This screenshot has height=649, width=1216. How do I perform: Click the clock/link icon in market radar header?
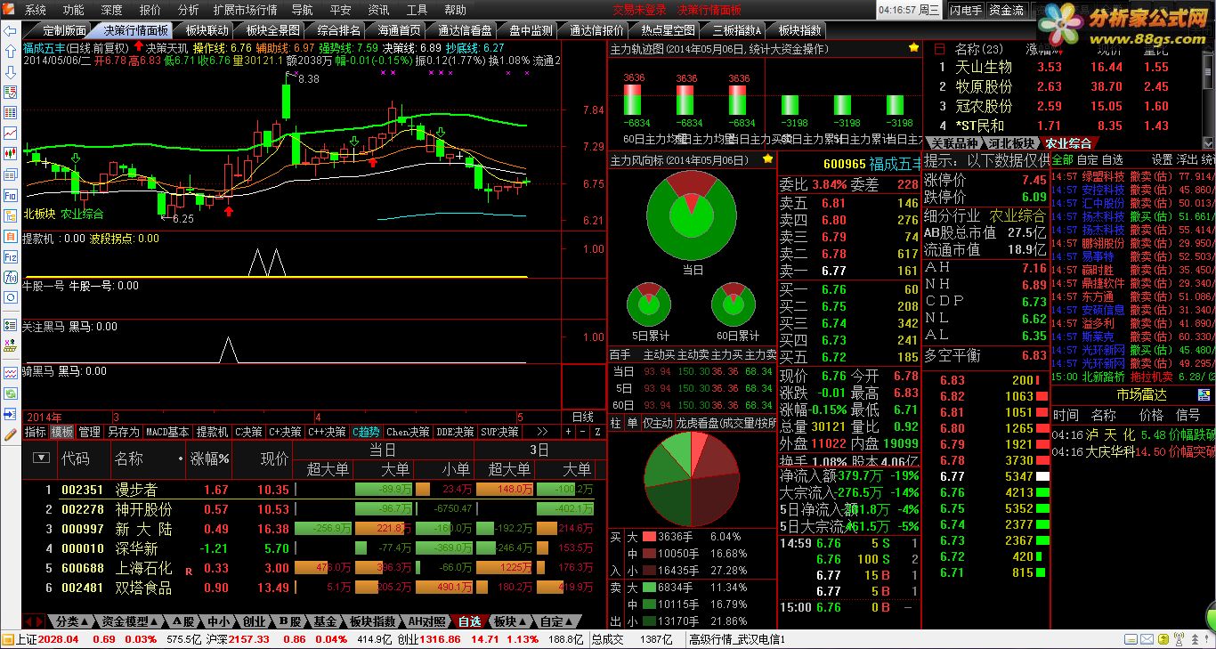[x=1203, y=394]
